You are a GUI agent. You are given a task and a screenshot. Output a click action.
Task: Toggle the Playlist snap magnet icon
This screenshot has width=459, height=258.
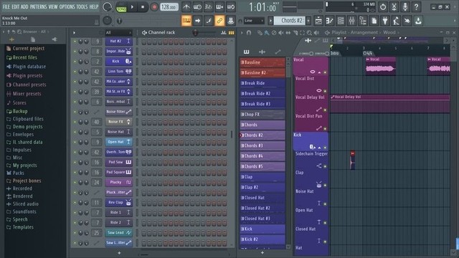(249, 33)
